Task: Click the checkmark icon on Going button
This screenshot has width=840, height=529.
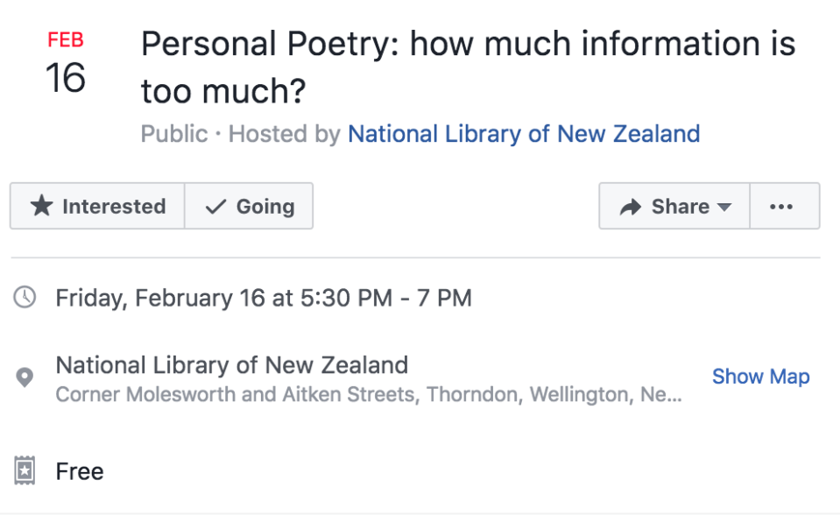Action: pyautogui.click(x=215, y=207)
